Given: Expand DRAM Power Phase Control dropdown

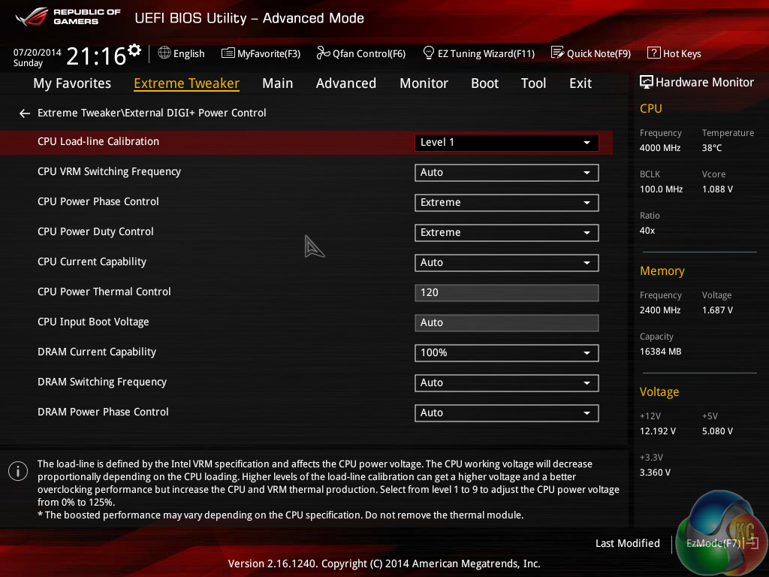Looking at the screenshot, I should (x=507, y=412).
